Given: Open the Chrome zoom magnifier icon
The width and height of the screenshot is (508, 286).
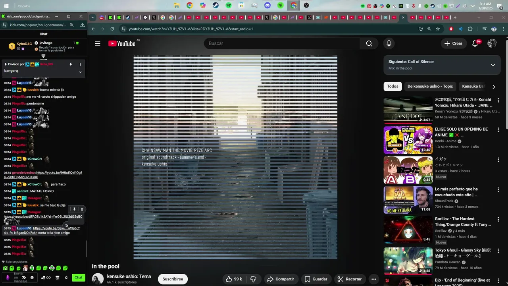Looking at the screenshot, I should click(429, 29).
